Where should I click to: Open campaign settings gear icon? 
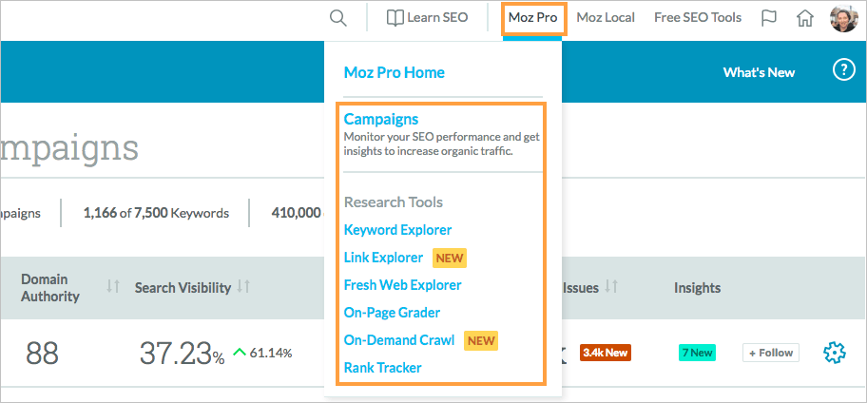(834, 353)
